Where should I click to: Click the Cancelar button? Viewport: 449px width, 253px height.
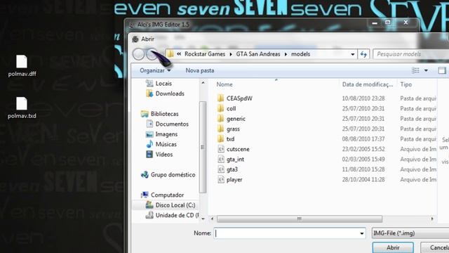click(x=435, y=247)
